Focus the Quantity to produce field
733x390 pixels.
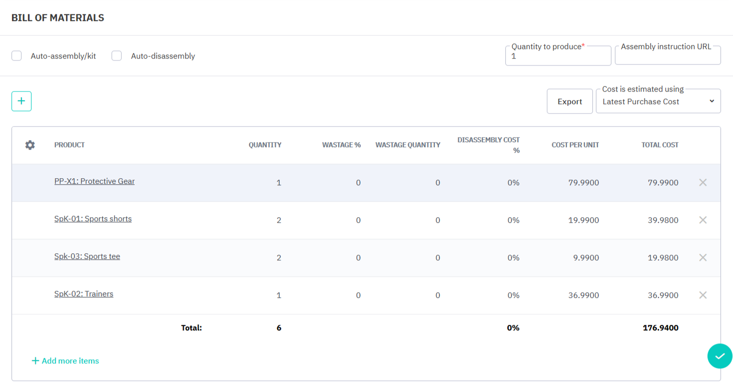(558, 56)
